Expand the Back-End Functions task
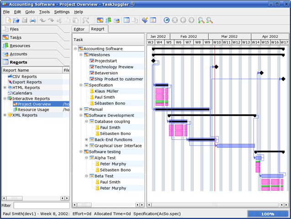The image size is (291, 219). tap(86, 140)
